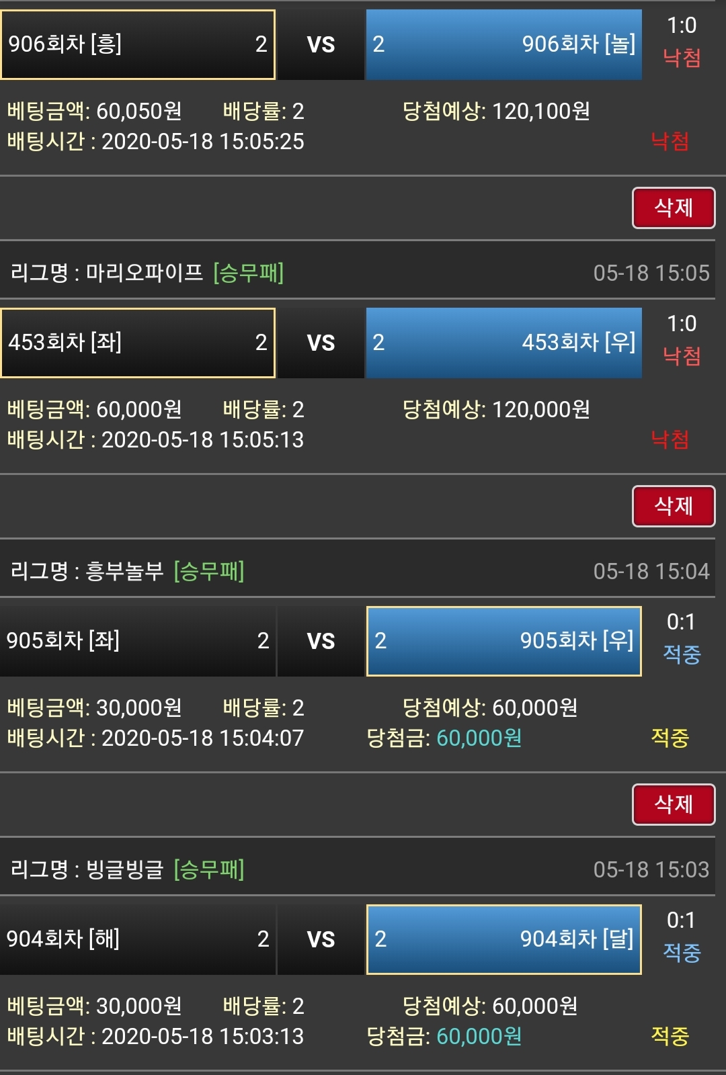Select the 904회차 [해] option
Image resolution: width=726 pixels, height=1075 pixels.
pos(138,939)
